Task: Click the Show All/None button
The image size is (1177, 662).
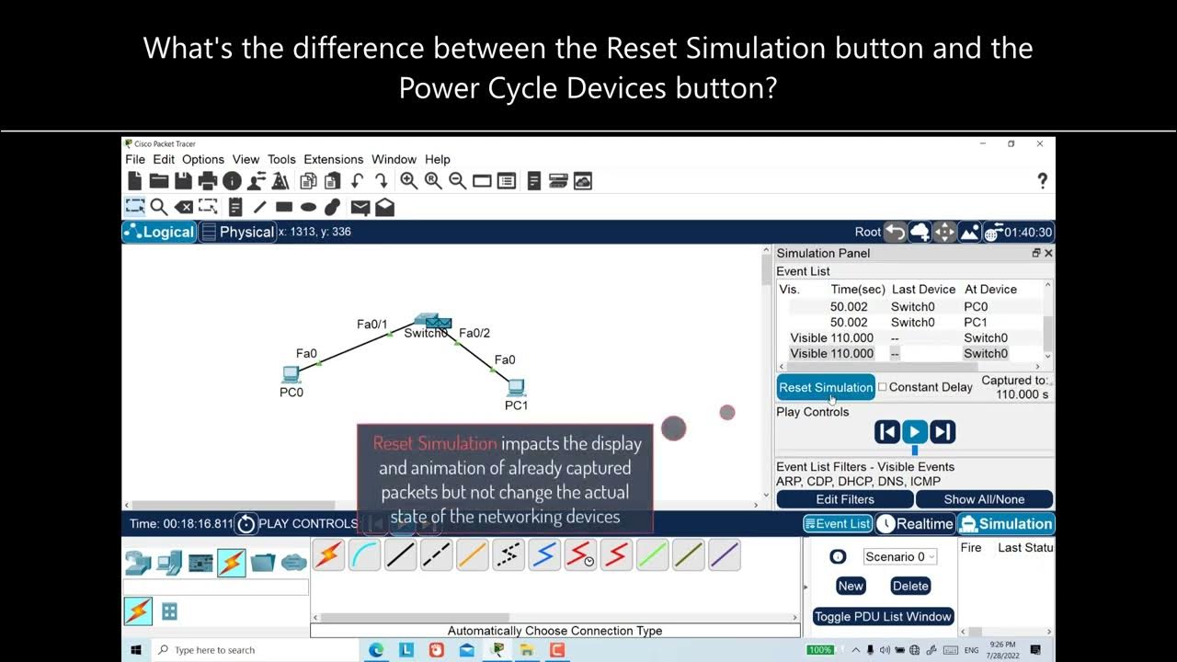Action: point(984,499)
